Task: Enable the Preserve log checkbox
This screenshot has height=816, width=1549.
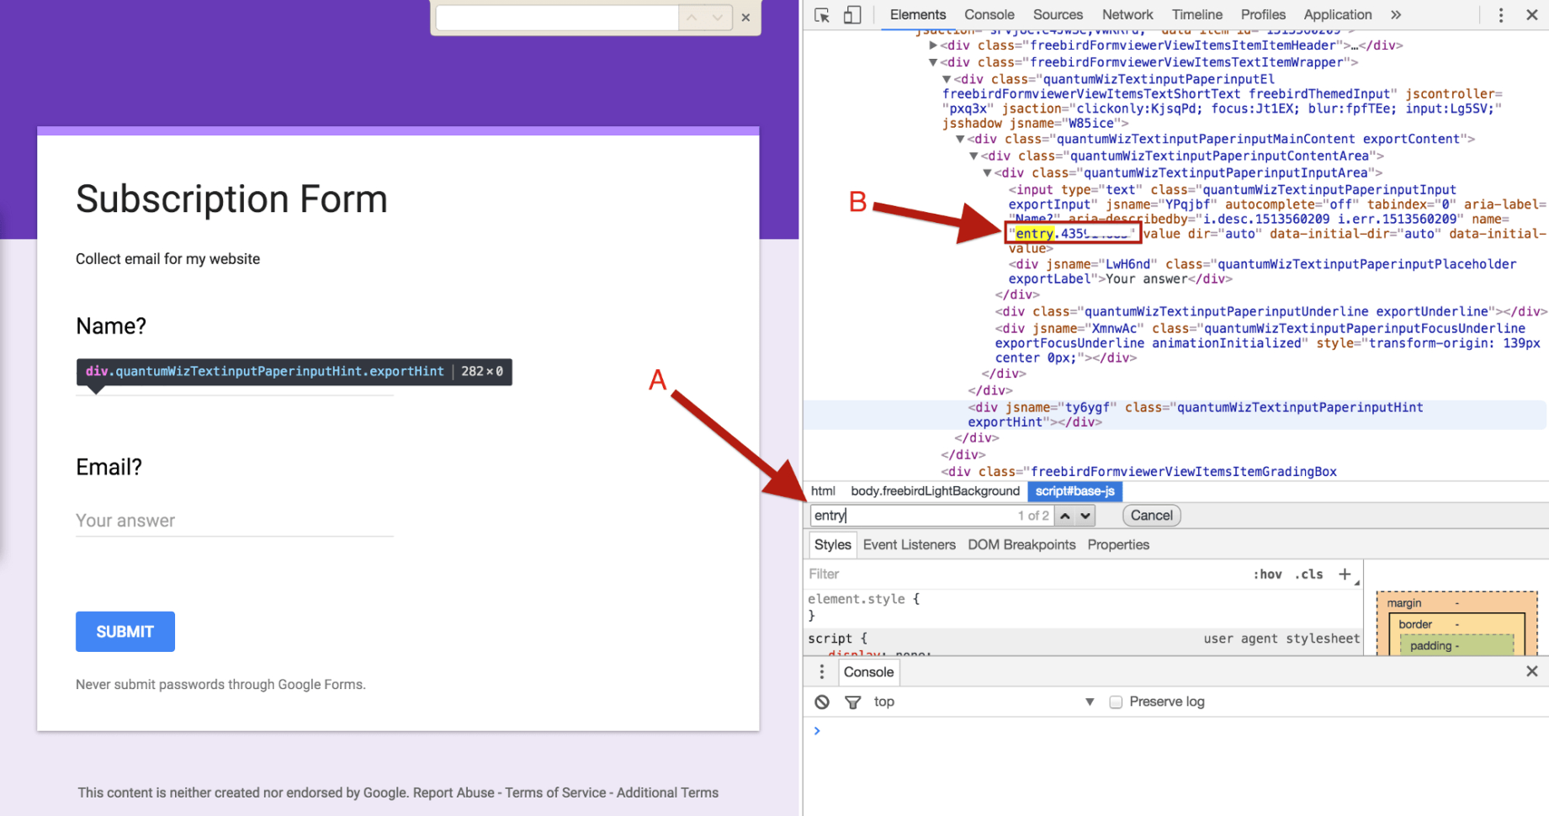Action: 1116,702
